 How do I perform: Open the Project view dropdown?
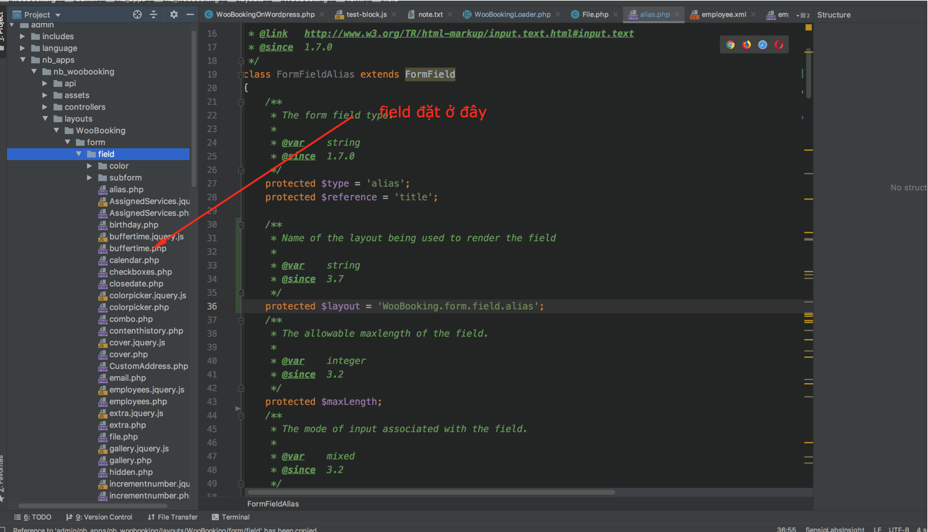tap(42, 14)
